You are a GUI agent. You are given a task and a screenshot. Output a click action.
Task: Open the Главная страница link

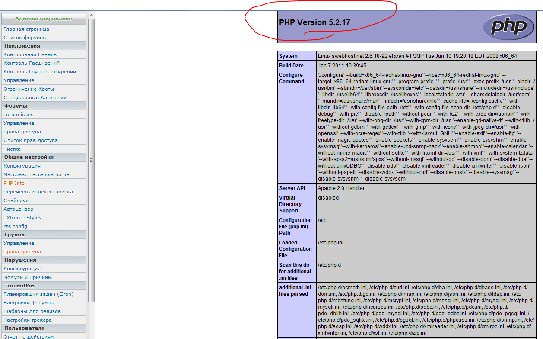click(x=26, y=29)
